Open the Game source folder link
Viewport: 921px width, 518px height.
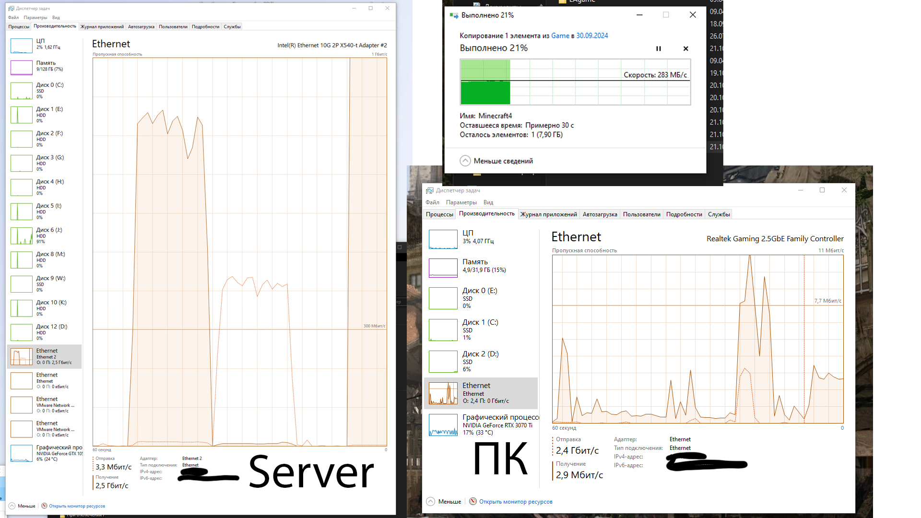click(x=560, y=35)
